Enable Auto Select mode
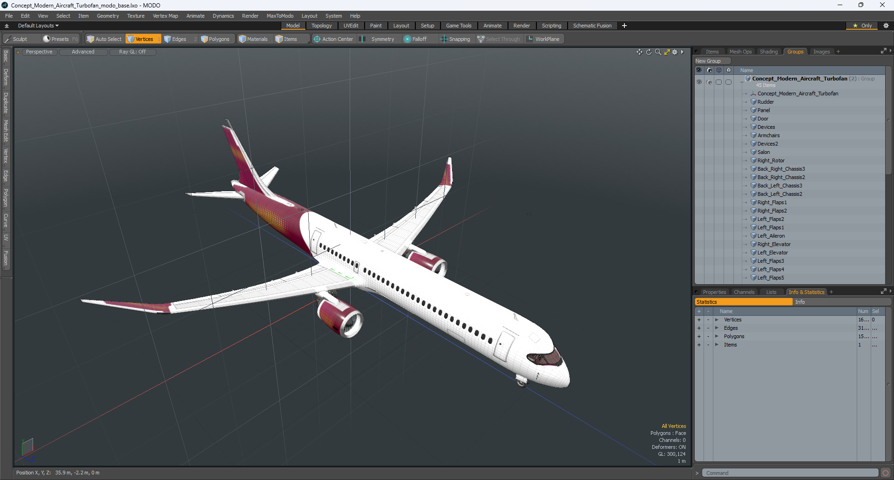894x480 pixels. pyautogui.click(x=104, y=39)
